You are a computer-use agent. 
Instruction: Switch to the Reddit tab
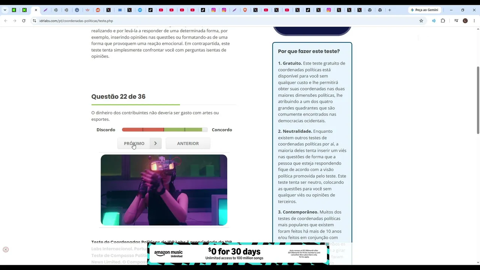98,10
